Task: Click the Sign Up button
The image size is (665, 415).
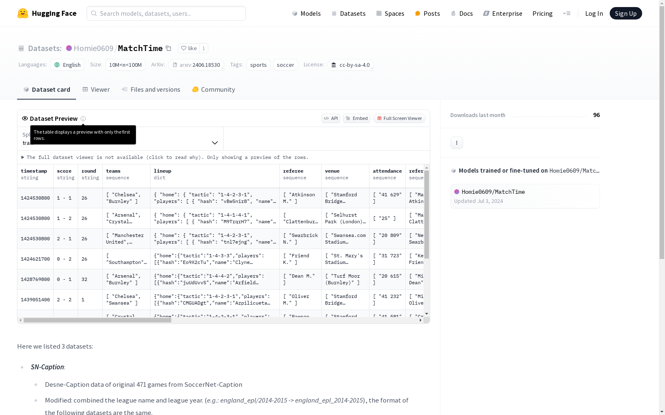Action: 626,13
